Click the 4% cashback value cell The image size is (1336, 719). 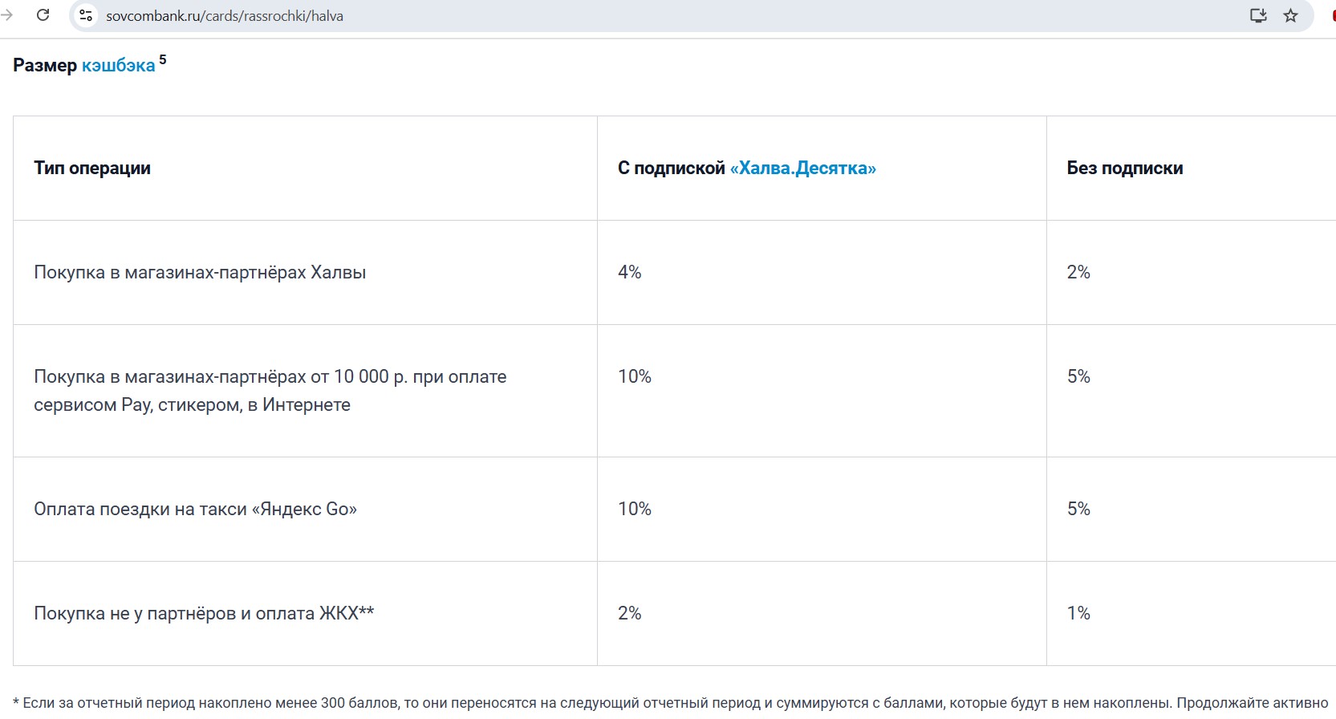click(630, 273)
